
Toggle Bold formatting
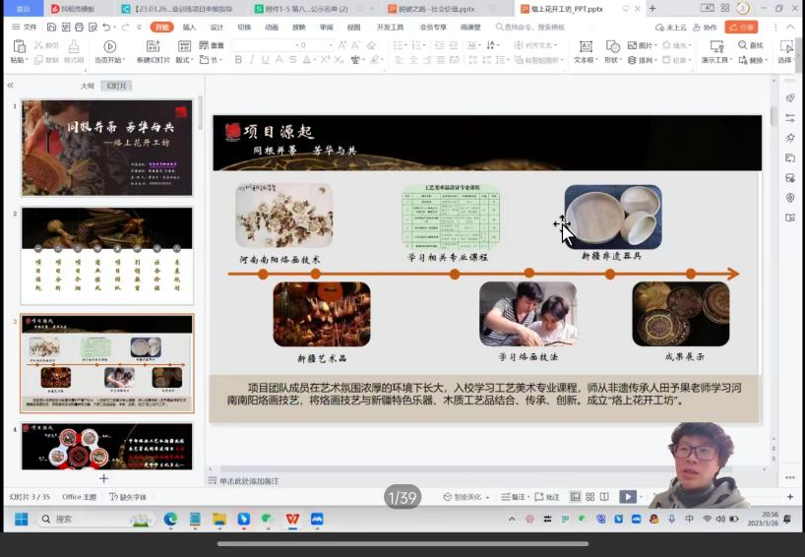[238, 60]
